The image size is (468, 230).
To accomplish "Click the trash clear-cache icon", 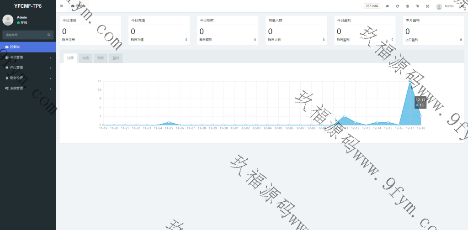I will pos(408,6).
